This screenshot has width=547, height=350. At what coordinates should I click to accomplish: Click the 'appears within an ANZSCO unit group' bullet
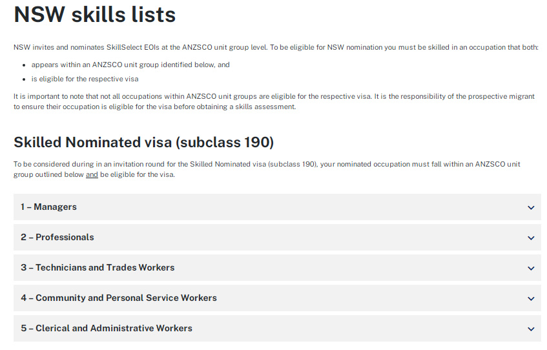130,65
